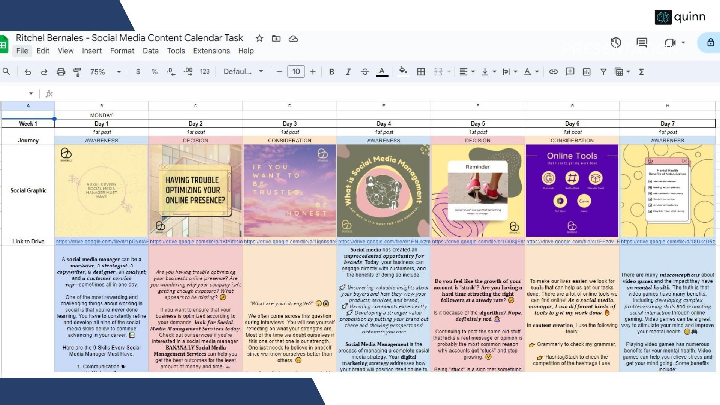Open the Extensions menu
Image resolution: width=720 pixels, height=405 pixels.
[x=211, y=51]
